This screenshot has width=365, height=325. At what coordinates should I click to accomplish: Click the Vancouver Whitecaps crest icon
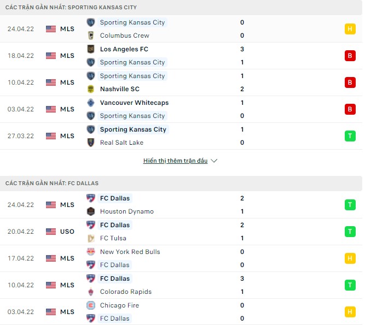(91, 103)
